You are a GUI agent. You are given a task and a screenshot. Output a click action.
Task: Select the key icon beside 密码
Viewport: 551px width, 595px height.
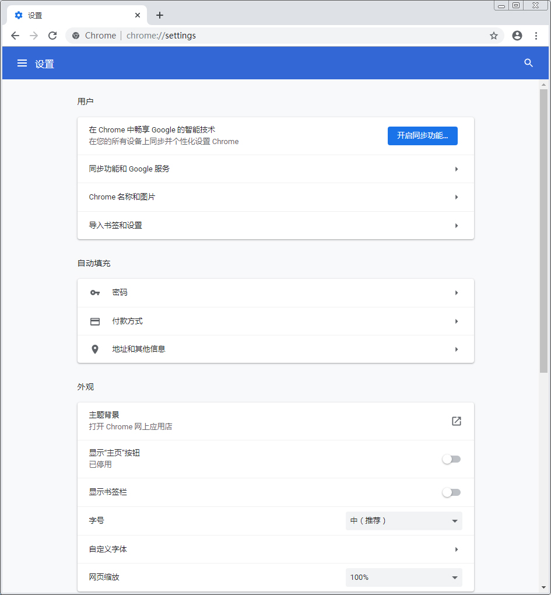click(x=95, y=292)
